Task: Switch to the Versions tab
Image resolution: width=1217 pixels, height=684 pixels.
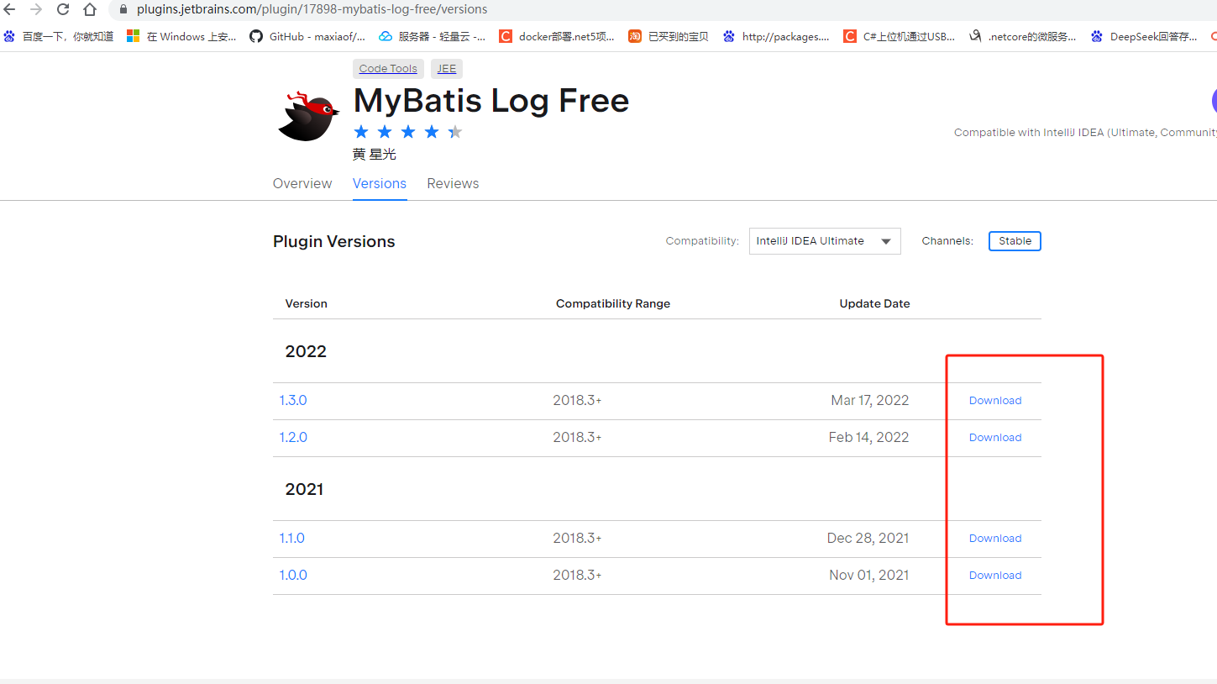Action: [x=380, y=183]
